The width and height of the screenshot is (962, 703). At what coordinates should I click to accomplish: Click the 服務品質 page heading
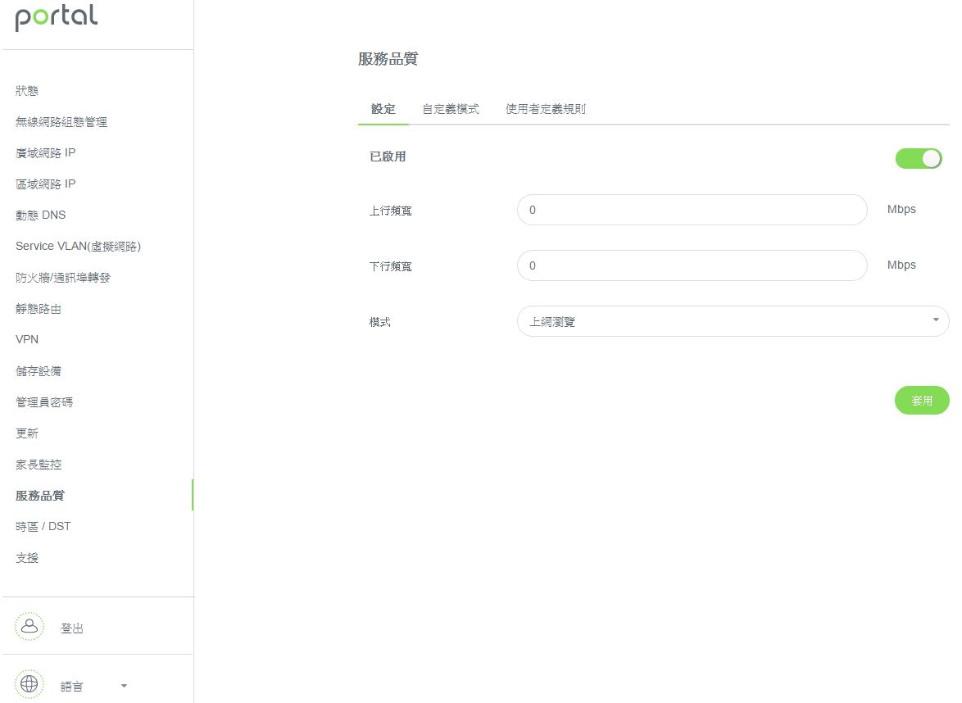point(388,59)
